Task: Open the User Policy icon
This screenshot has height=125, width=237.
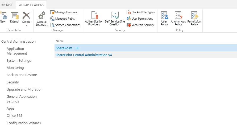Action: pyautogui.click(x=164, y=15)
